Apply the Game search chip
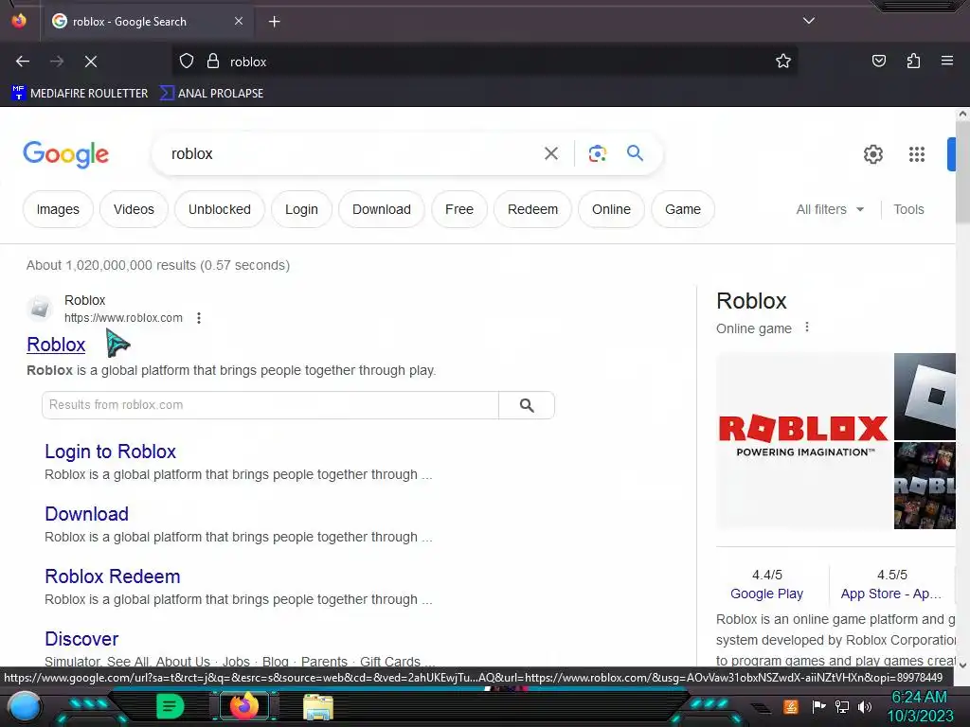 pyautogui.click(x=683, y=209)
